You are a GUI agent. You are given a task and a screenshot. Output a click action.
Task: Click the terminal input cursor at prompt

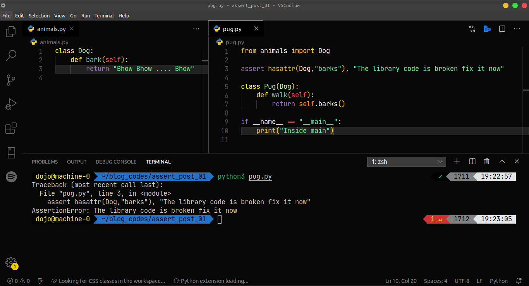pyautogui.click(x=220, y=219)
